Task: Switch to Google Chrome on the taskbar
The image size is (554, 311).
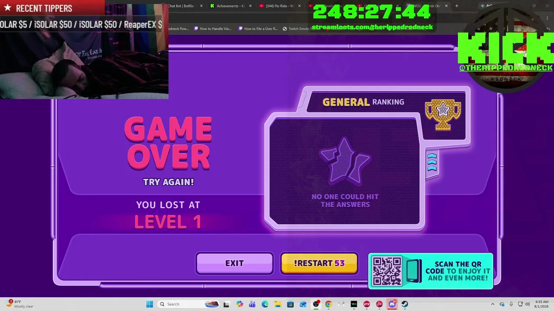Action: (329, 304)
